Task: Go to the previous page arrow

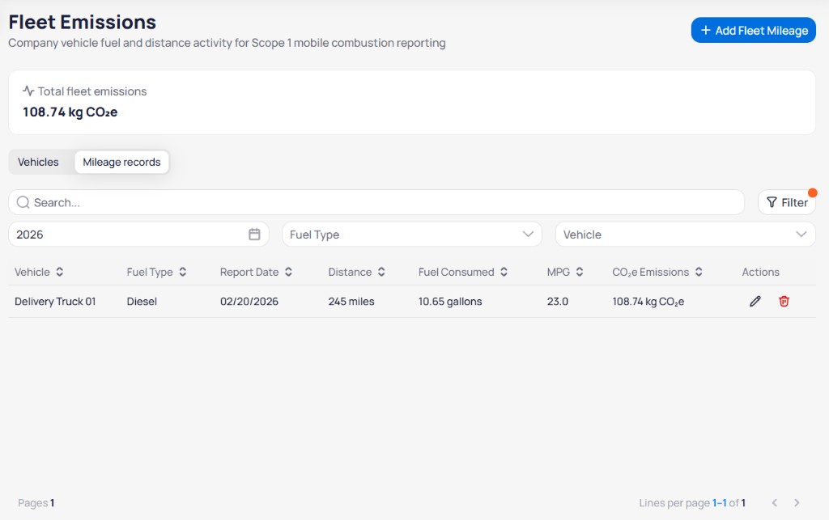Action: coord(775,502)
